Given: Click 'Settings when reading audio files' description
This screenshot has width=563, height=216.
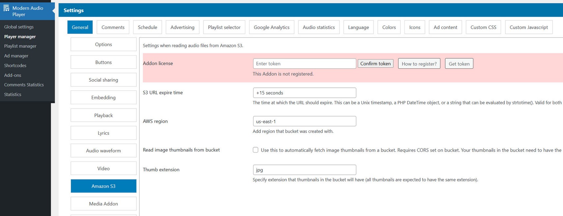Looking at the screenshot, I should click(193, 46).
